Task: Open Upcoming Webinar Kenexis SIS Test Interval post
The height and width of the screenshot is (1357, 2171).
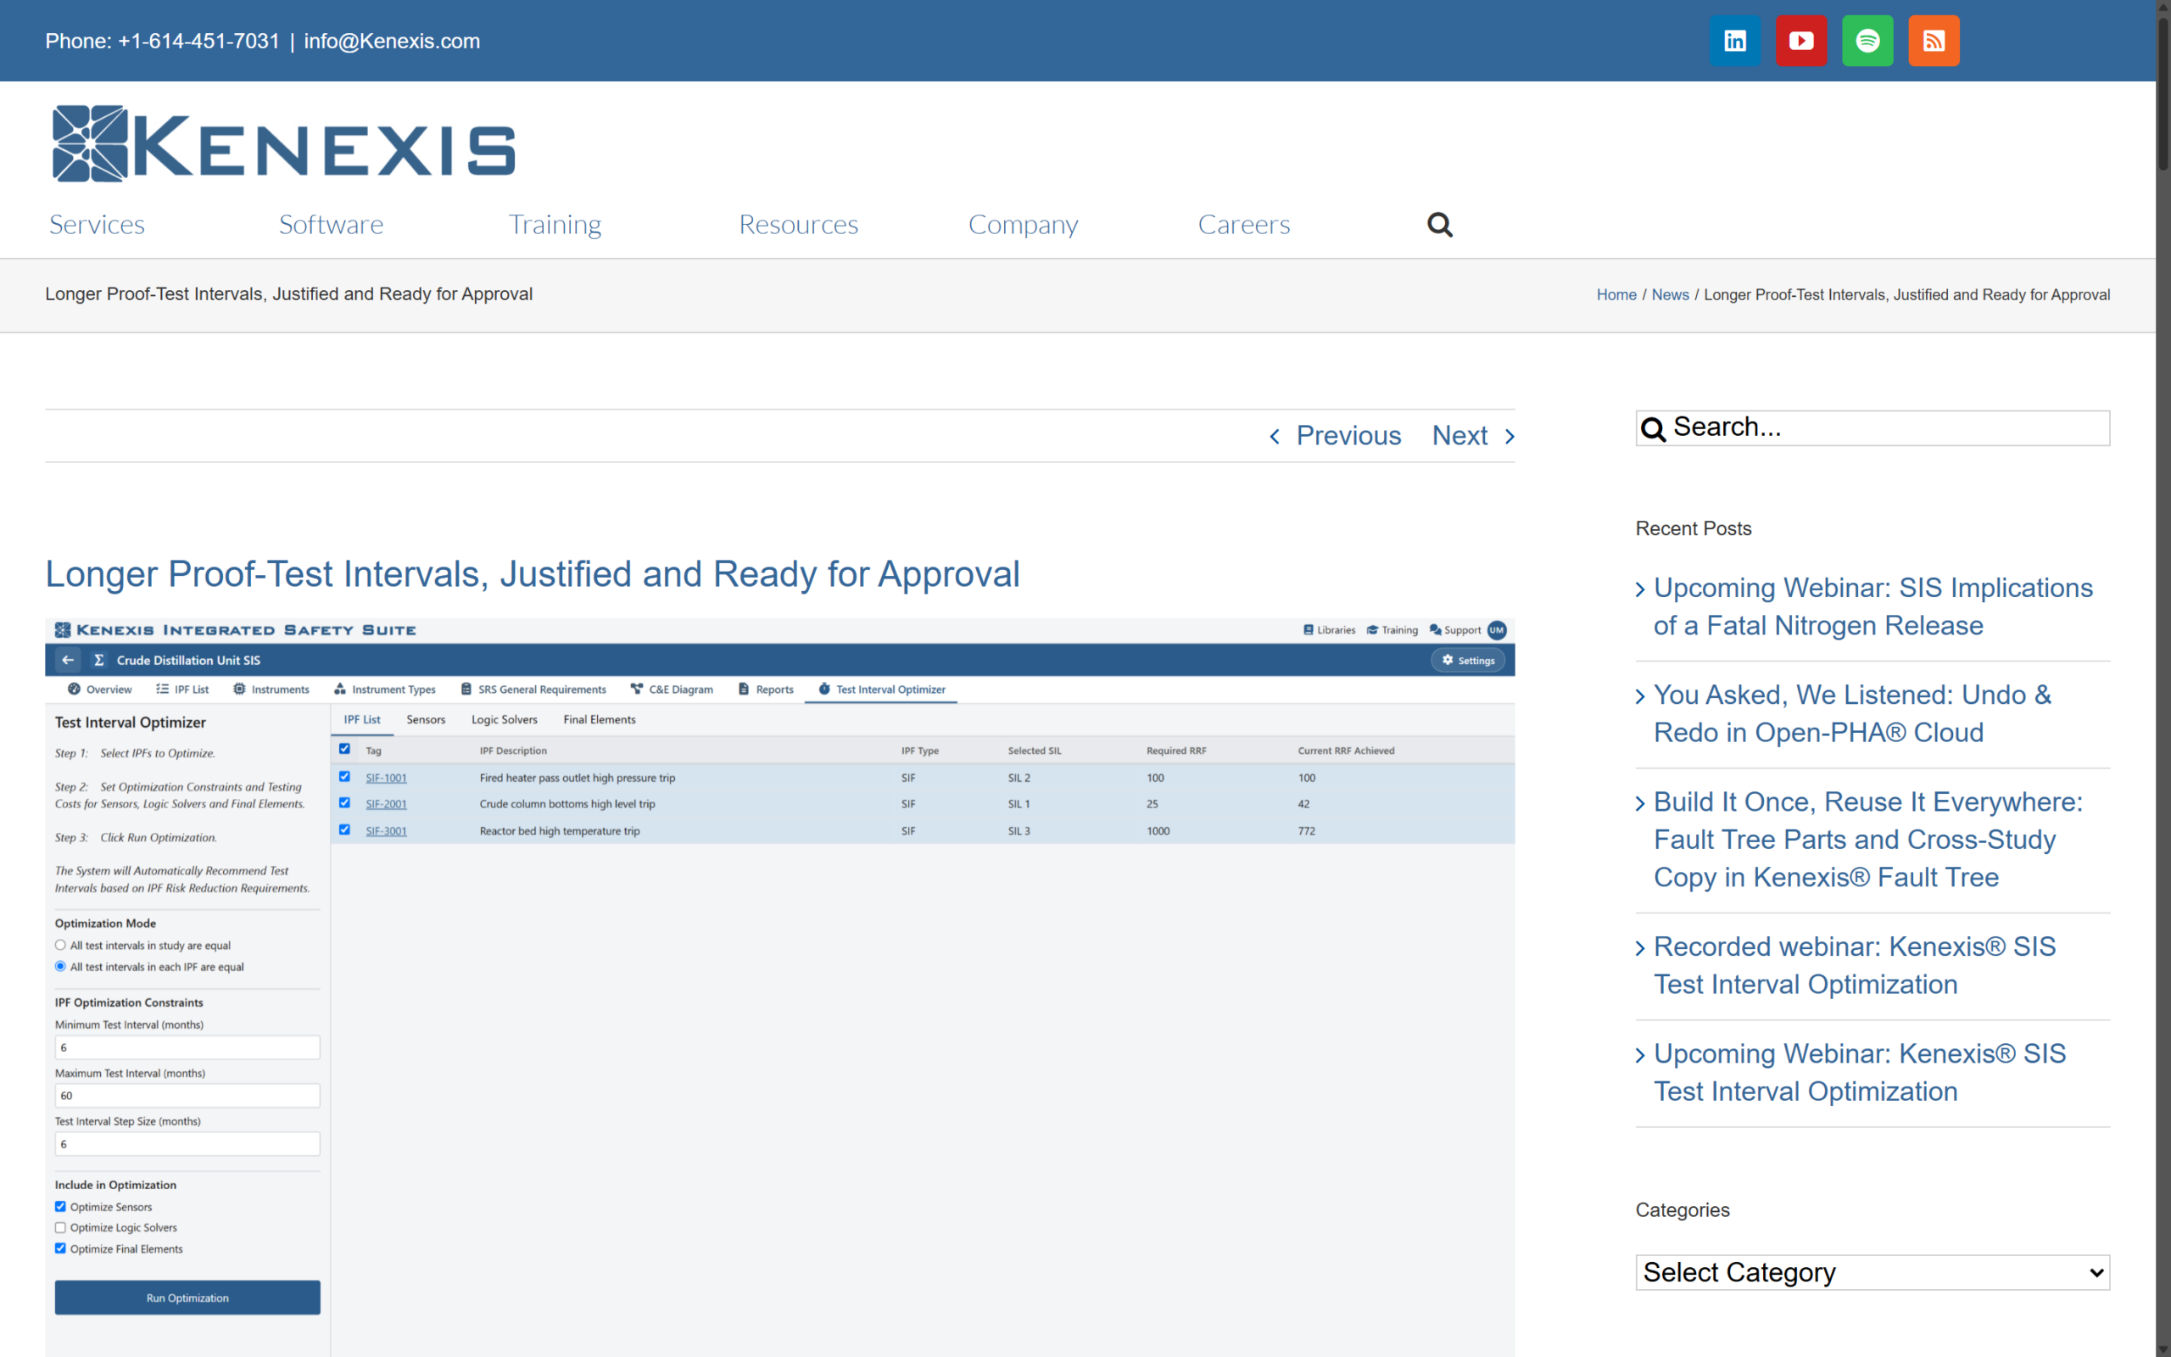Action: pos(1860,1073)
